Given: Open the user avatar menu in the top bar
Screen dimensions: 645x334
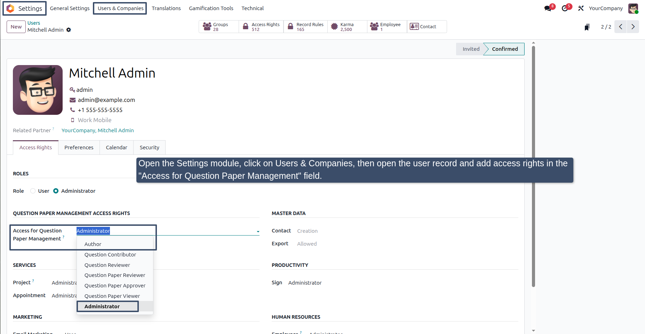Looking at the screenshot, I should (633, 8).
